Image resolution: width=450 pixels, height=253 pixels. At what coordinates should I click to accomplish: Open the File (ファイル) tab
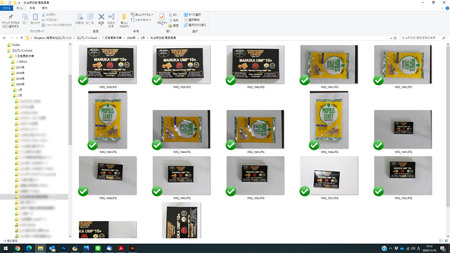pos(6,8)
